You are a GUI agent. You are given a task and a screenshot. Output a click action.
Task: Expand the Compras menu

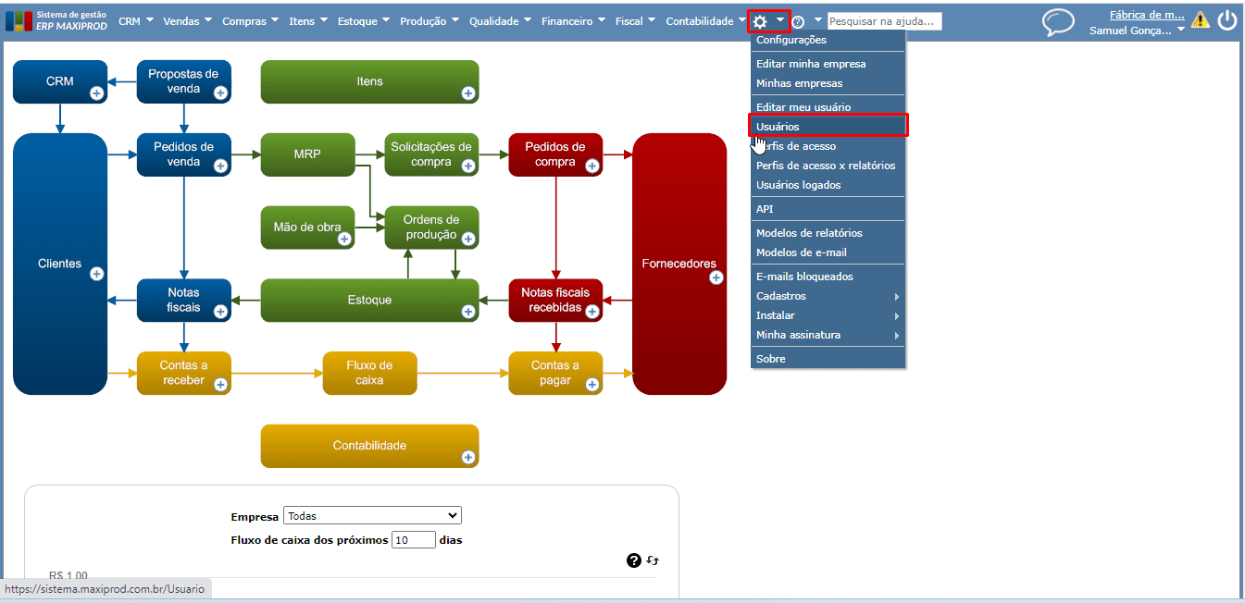click(x=251, y=21)
